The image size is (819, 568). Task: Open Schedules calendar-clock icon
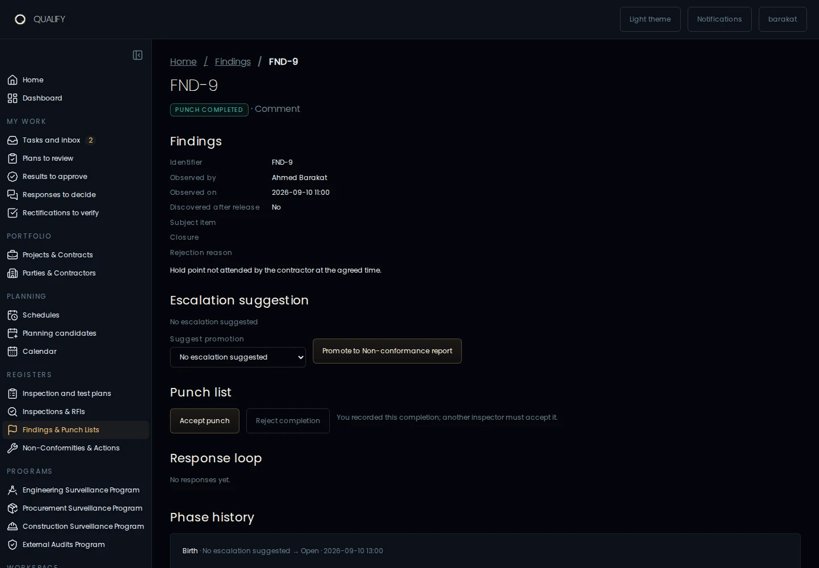[13, 315]
